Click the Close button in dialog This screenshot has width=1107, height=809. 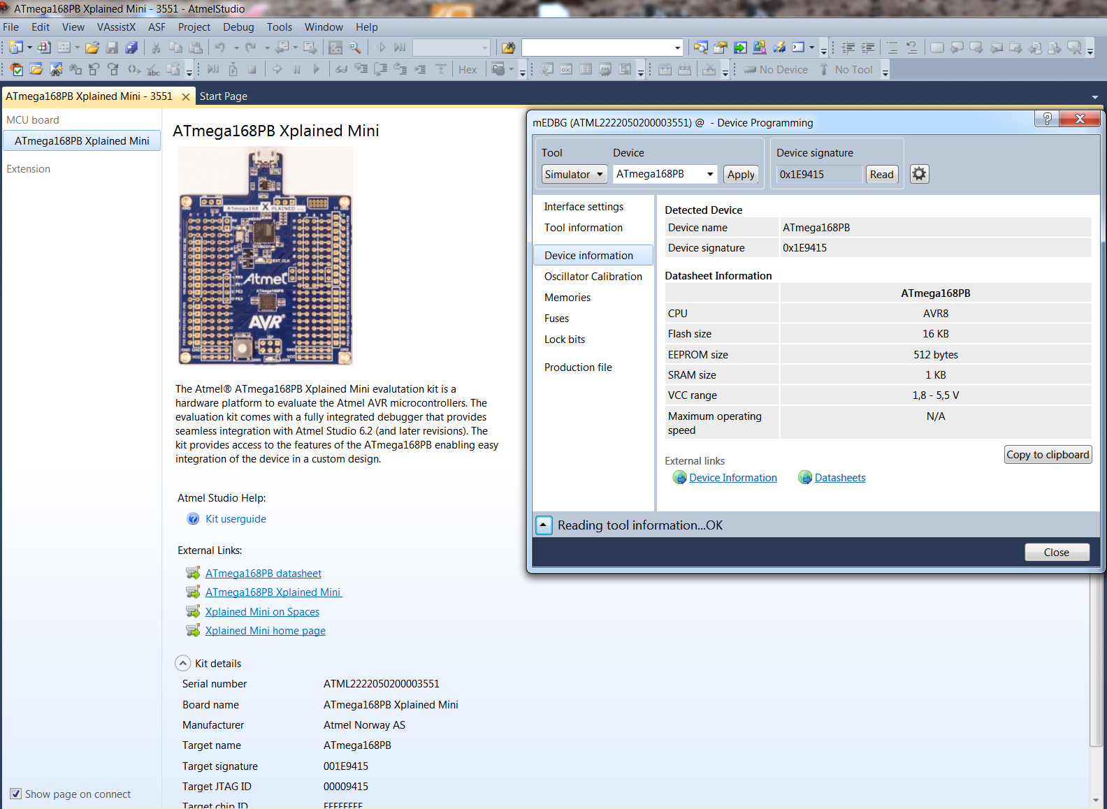[x=1057, y=553]
